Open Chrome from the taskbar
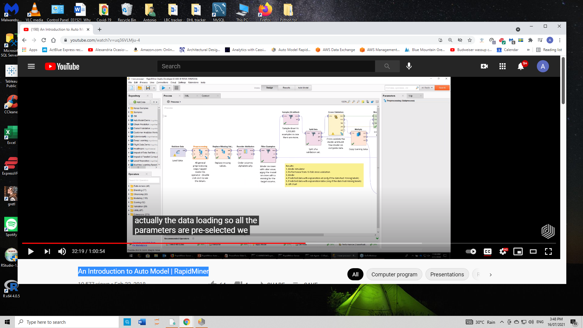Image resolution: width=583 pixels, height=328 pixels. point(186,322)
